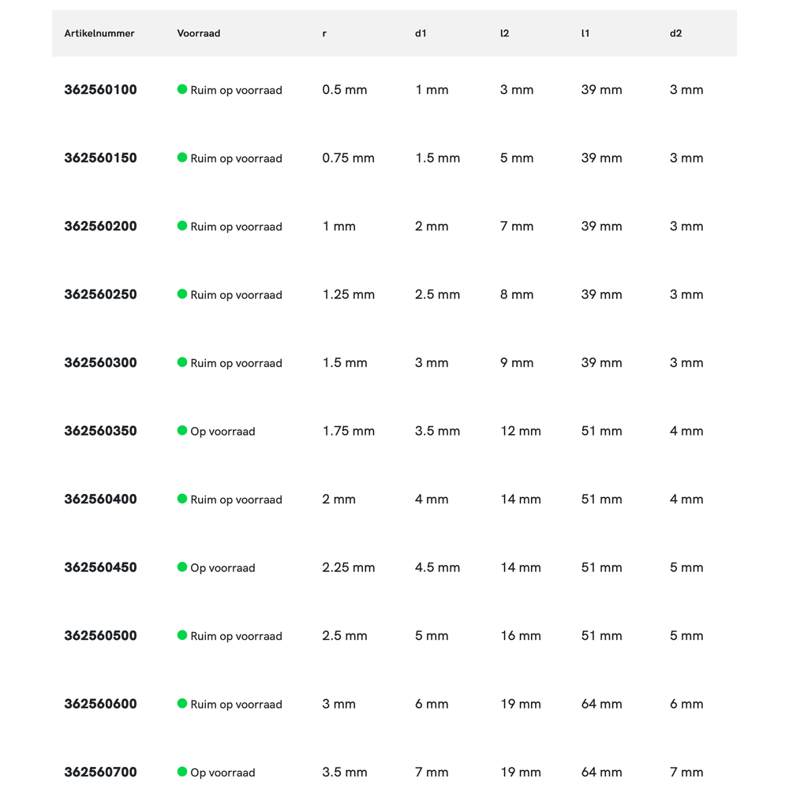Screen dimensions: 789x789
Task: Open article number 362560350
Action: tap(100, 431)
